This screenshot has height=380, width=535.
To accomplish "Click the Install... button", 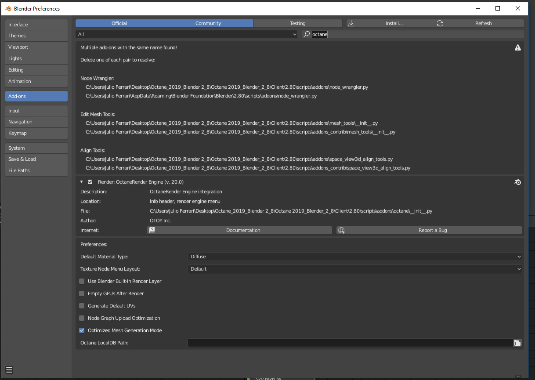I will (x=390, y=23).
